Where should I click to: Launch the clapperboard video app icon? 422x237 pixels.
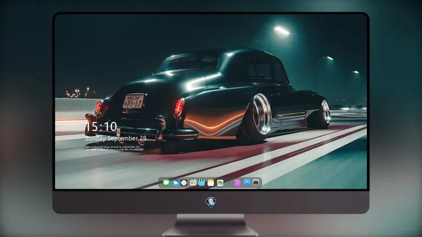201,183
